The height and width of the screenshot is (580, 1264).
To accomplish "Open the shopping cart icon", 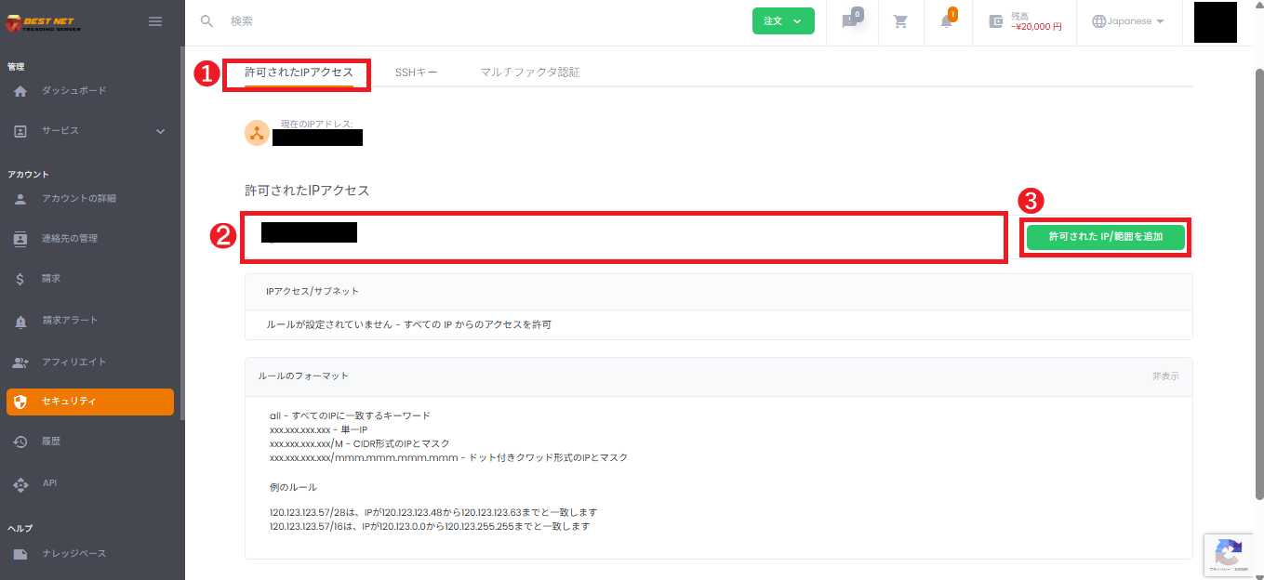I will point(899,20).
